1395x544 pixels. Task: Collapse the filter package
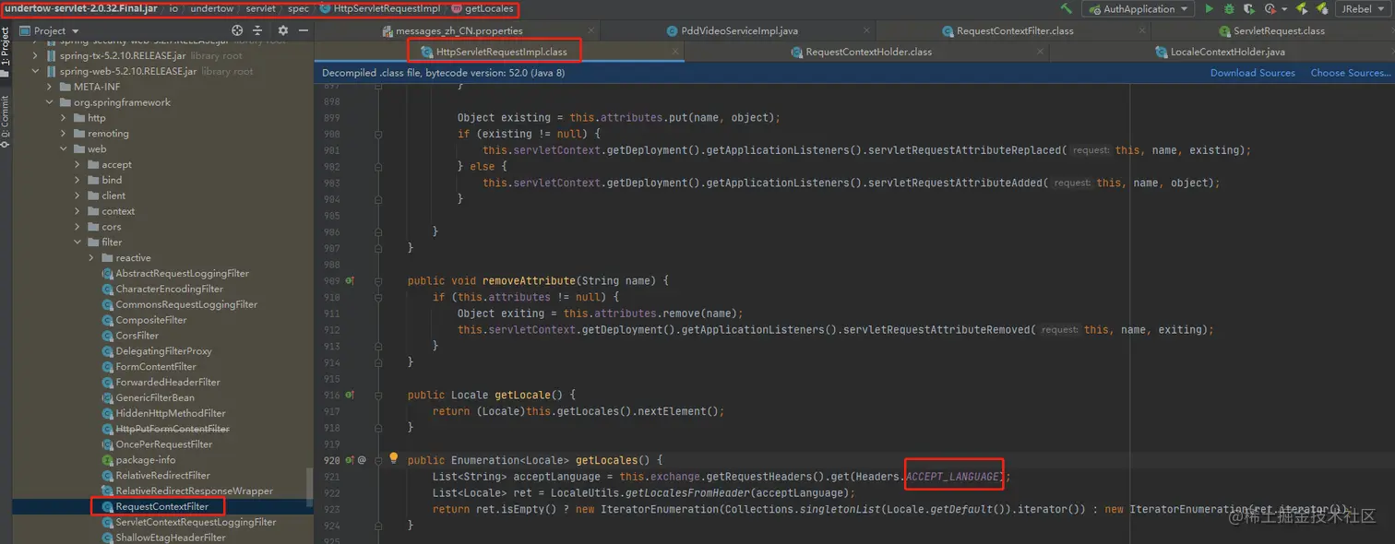click(x=78, y=242)
